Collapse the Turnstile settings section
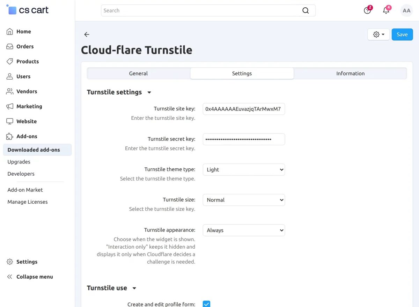This screenshot has width=419, height=307. pyautogui.click(x=149, y=93)
